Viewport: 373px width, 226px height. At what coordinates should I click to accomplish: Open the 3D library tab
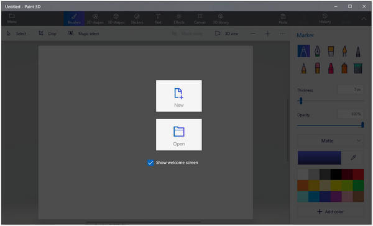221,19
